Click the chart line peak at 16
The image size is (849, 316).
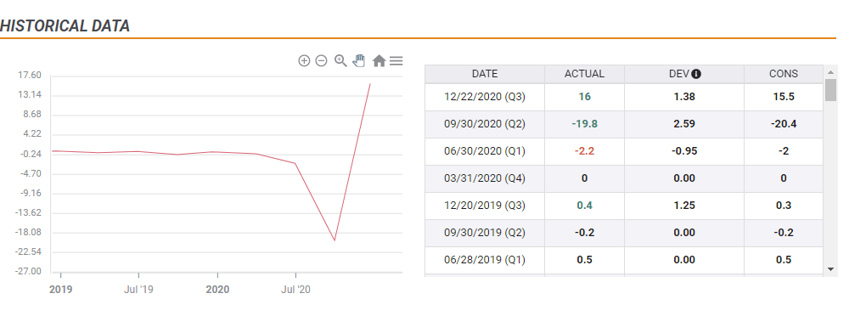[x=370, y=84]
